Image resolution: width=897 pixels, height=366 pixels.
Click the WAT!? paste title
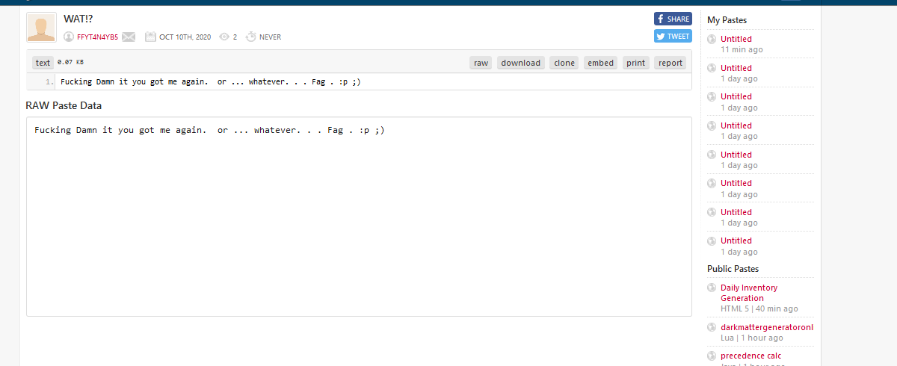pos(78,19)
